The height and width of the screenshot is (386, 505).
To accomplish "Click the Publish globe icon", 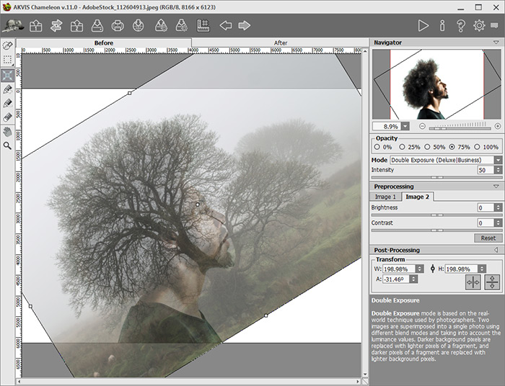I will pyautogui.click(x=139, y=26).
